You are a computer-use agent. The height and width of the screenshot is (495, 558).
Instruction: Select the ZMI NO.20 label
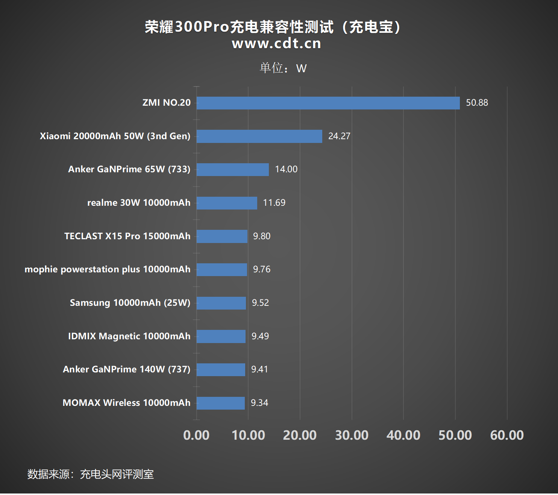167,103
